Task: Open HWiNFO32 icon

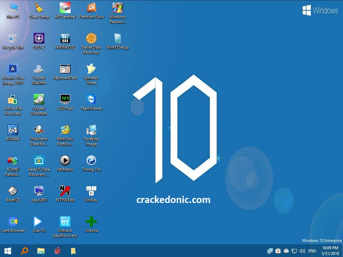Action: (x=65, y=42)
